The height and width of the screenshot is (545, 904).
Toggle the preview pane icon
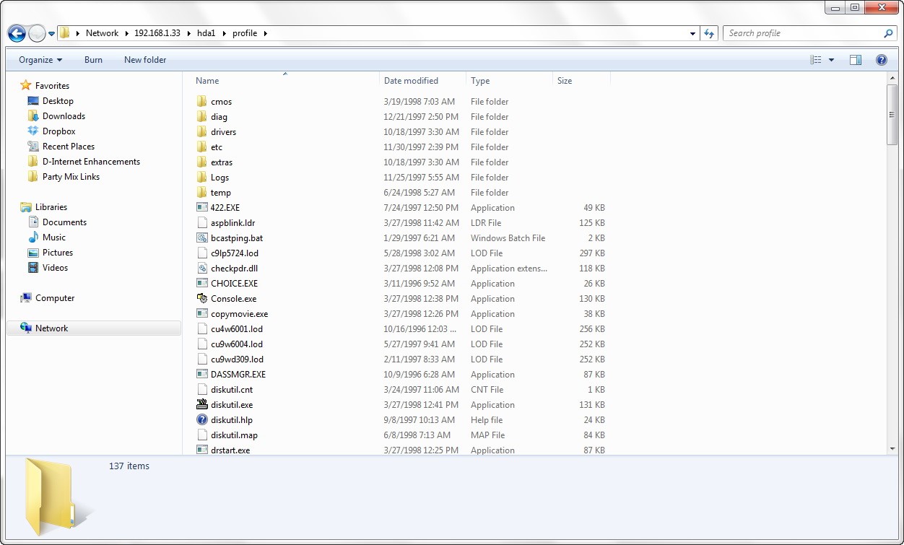[855, 60]
